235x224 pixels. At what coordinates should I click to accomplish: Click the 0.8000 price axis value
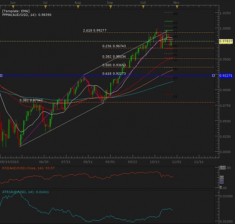[225, 152]
